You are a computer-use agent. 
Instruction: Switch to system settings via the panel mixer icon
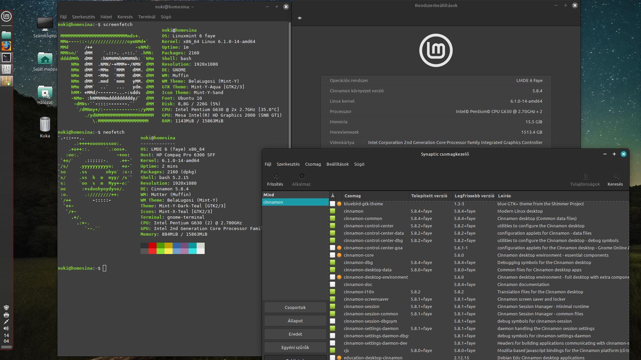click(x=6, y=69)
